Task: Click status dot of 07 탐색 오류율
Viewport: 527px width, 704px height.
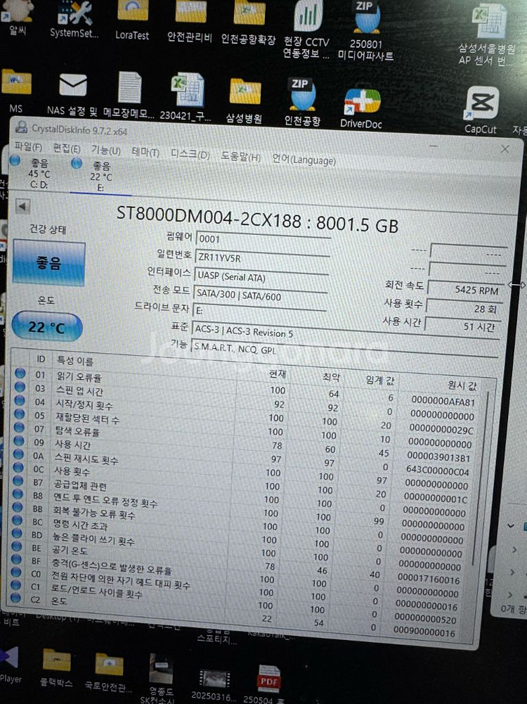Action: 19,426
